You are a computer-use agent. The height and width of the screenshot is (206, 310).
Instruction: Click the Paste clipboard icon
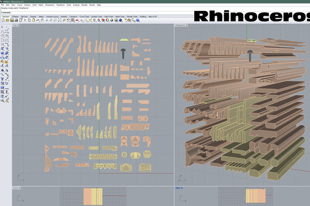[34, 20]
